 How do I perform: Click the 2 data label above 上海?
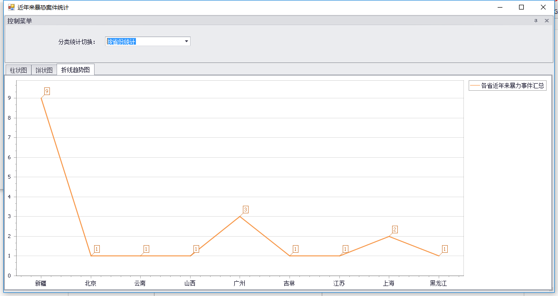pyautogui.click(x=394, y=229)
